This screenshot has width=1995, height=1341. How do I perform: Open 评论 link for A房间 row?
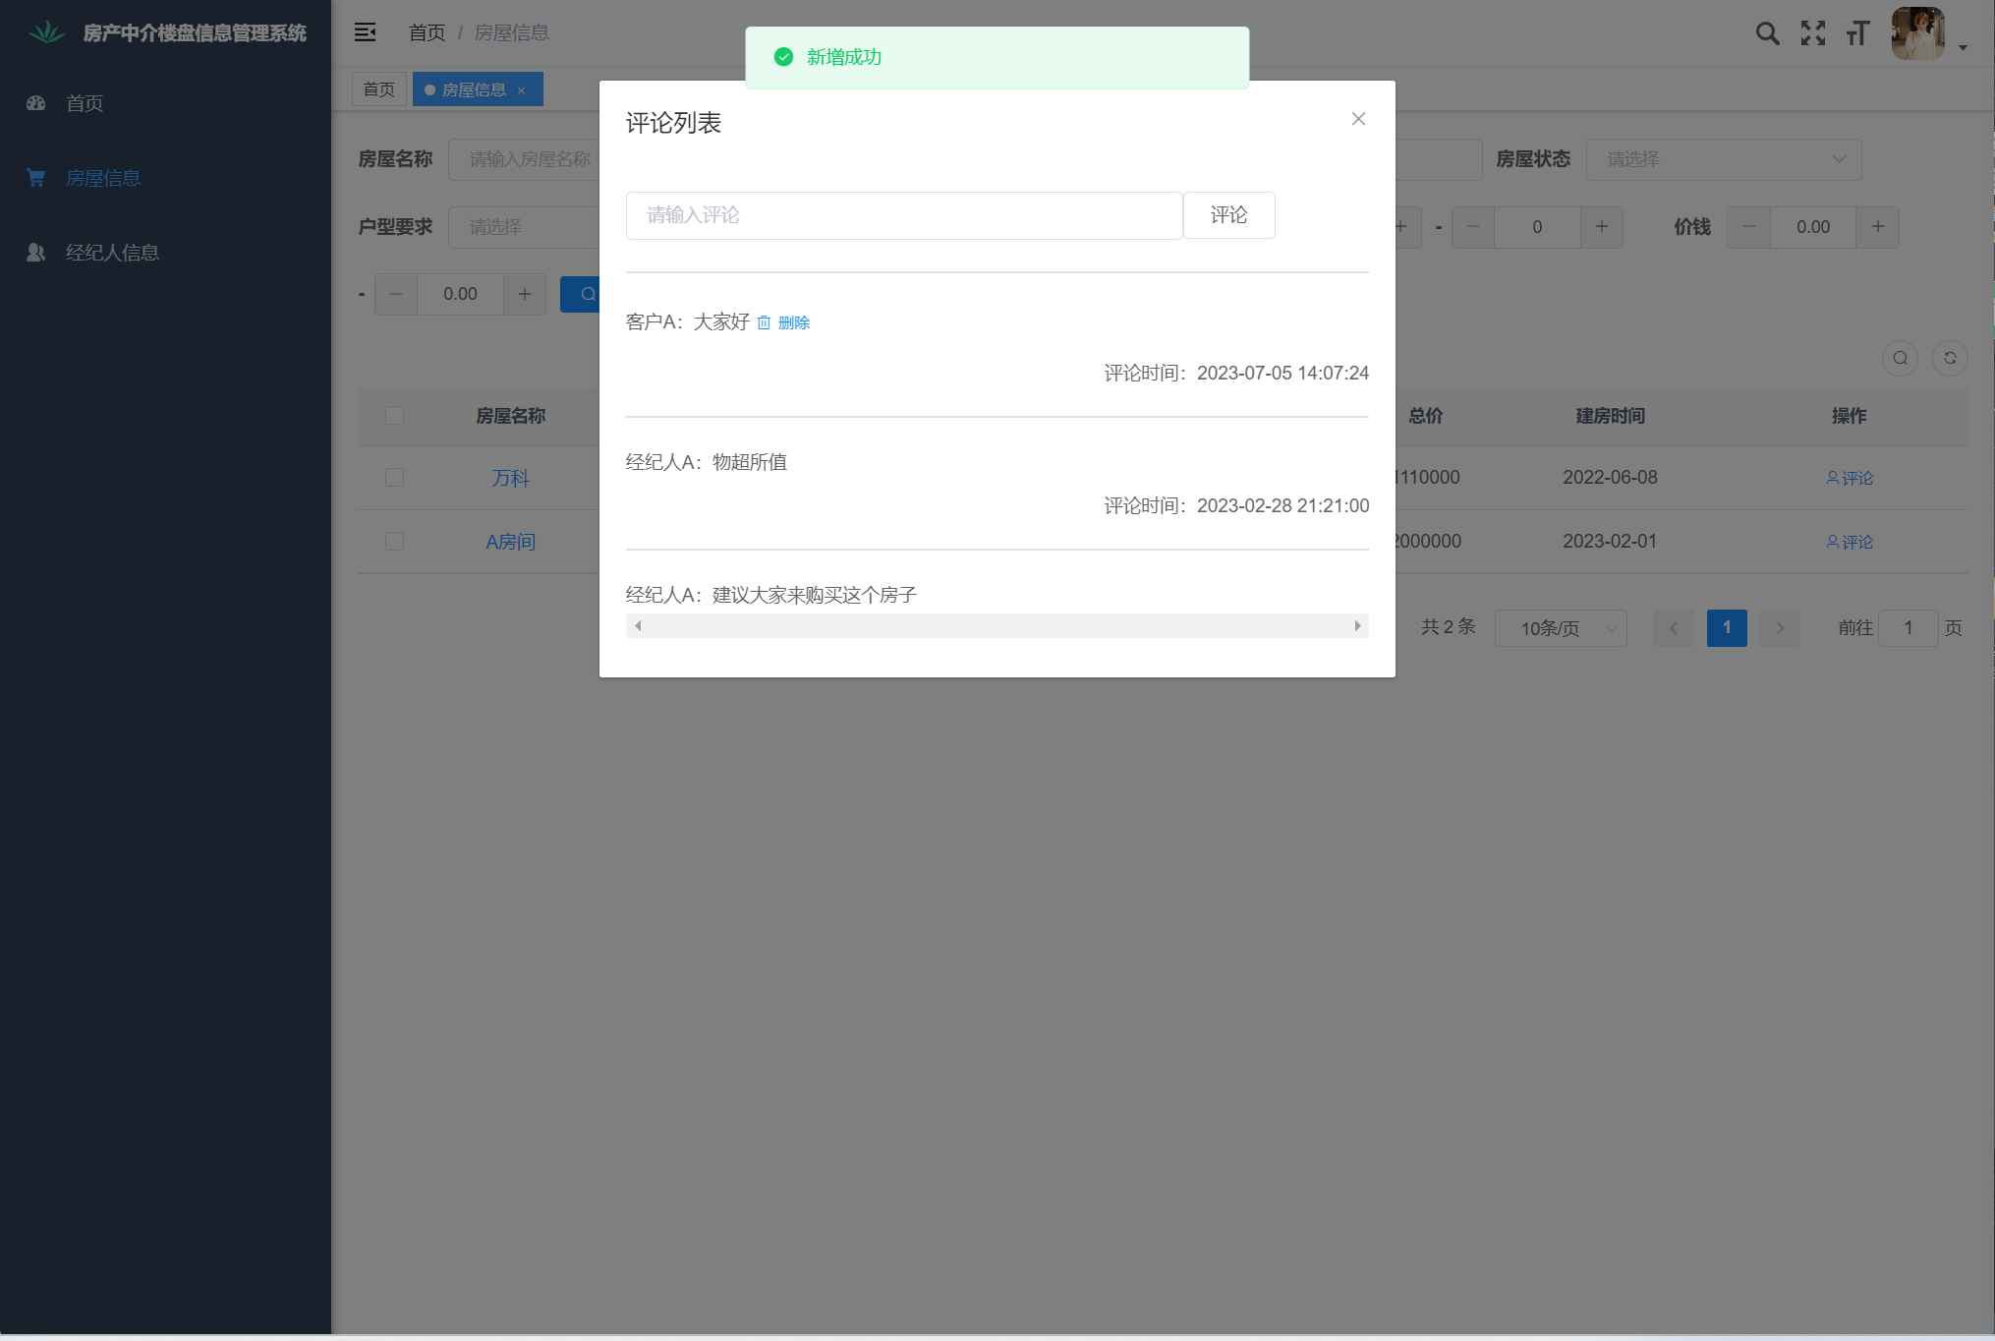[x=1850, y=542]
